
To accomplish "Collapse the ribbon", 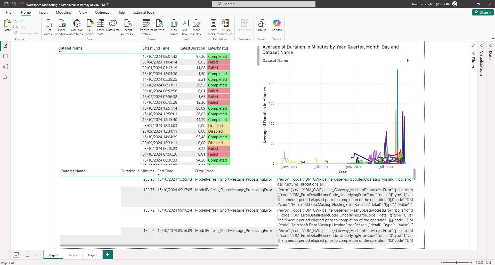I will pyautogui.click(x=493, y=38).
